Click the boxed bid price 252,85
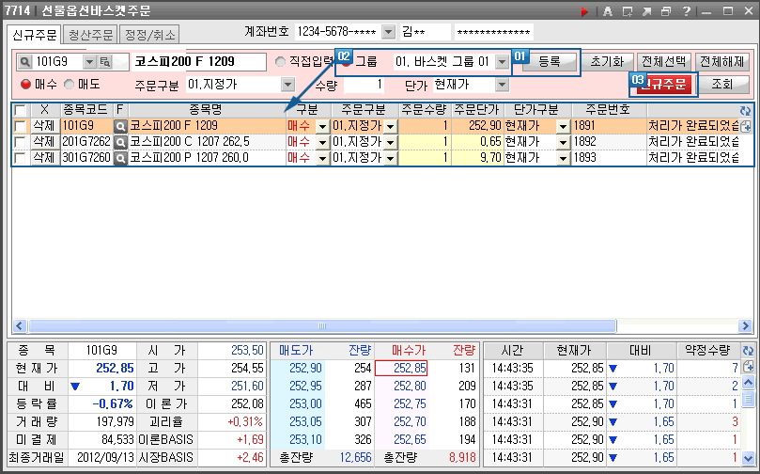This screenshot has height=474, width=760. [x=401, y=369]
